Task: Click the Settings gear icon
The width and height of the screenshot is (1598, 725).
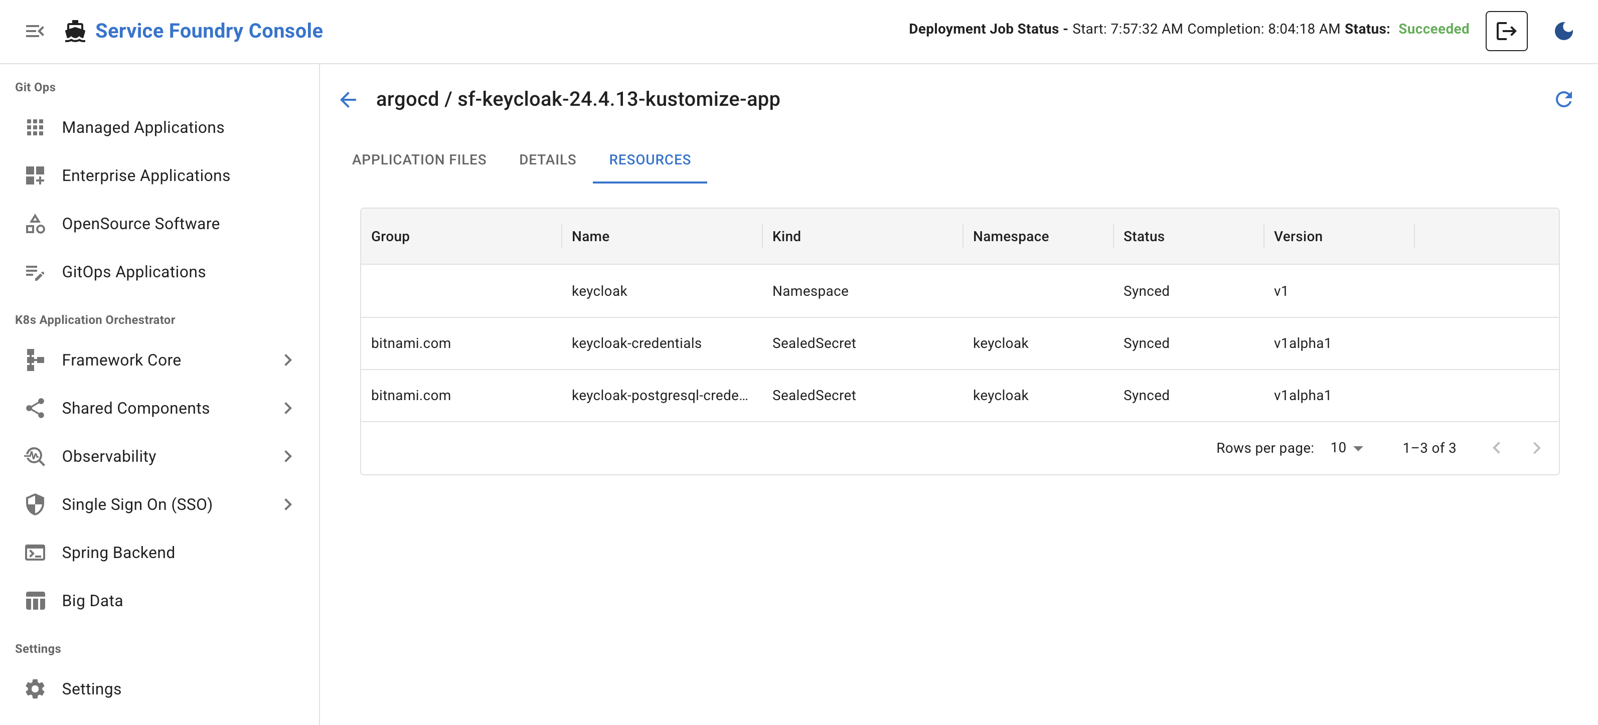Action: pyautogui.click(x=35, y=689)
